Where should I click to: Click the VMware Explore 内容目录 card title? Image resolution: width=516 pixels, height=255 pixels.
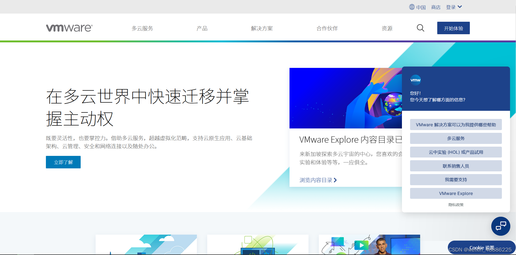(351, 140)
